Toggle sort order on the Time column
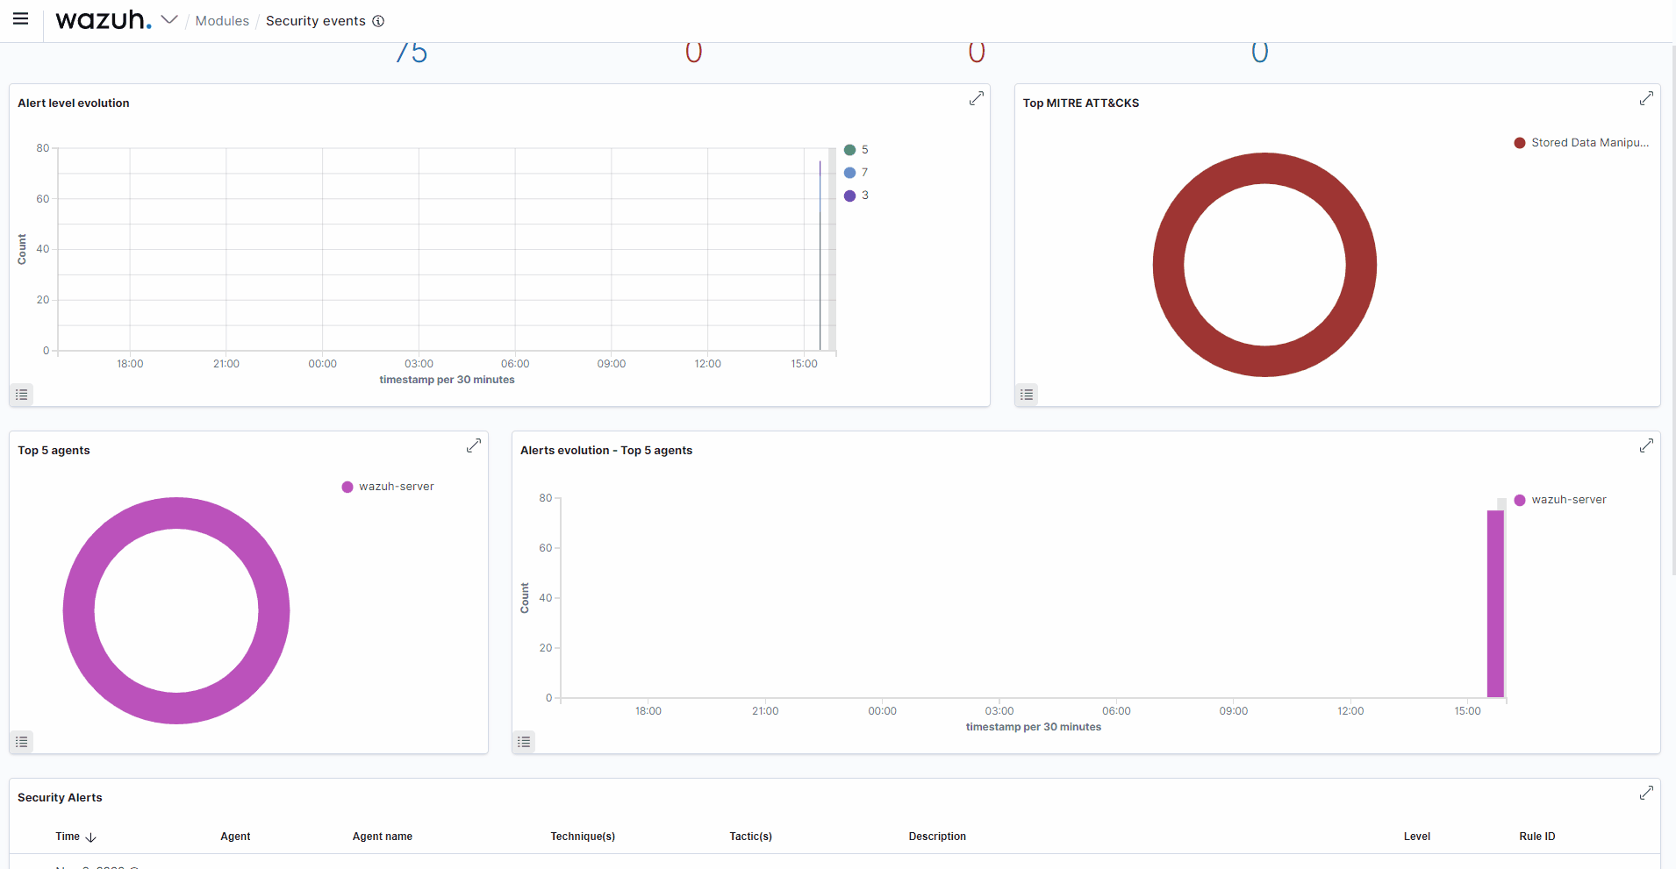The width and height of the screenshot is (1676, 869). coord(74,836)
